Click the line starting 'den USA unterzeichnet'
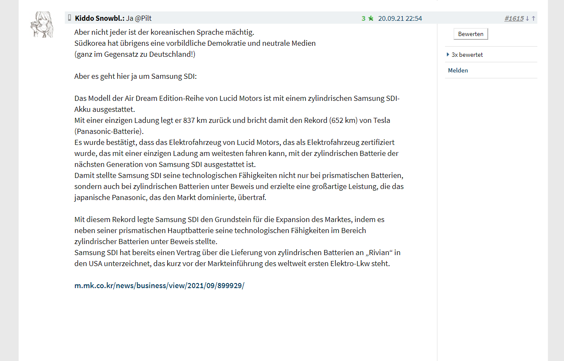This screenshot has width=564, height=361. pyautogui.click(x=232, y=264)
